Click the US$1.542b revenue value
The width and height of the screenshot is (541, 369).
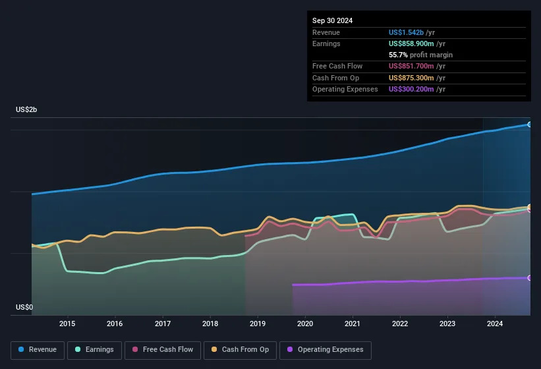tap(406, 32)
